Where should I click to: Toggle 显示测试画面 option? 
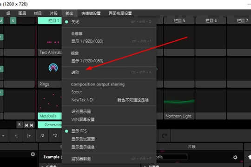[109, 139]
